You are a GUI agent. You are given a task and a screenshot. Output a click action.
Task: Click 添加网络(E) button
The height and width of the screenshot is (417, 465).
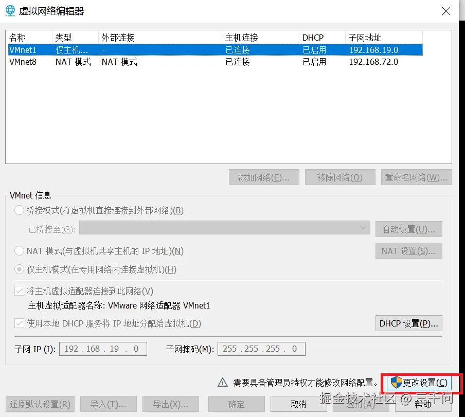coord(264,177)
